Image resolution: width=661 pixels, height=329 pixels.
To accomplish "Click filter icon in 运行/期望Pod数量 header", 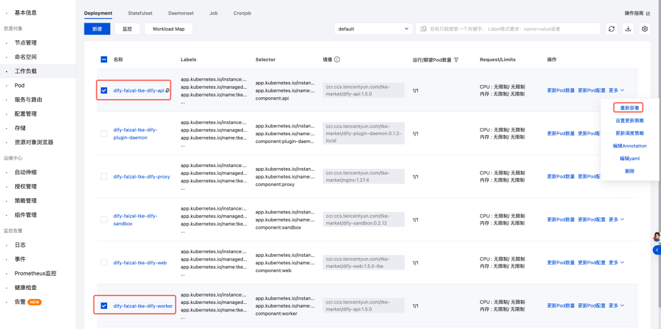I will click(x=456, y=60).
